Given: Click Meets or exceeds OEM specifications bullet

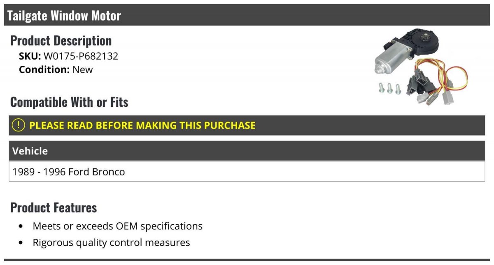Looking at the screenshot, I should (x=118, y=226).
